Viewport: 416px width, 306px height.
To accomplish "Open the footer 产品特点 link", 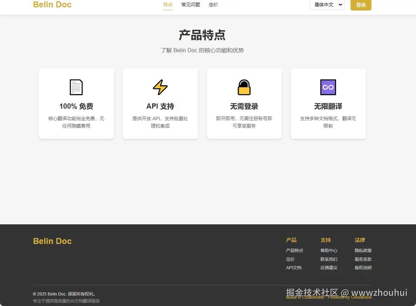I will click(294, 251).
